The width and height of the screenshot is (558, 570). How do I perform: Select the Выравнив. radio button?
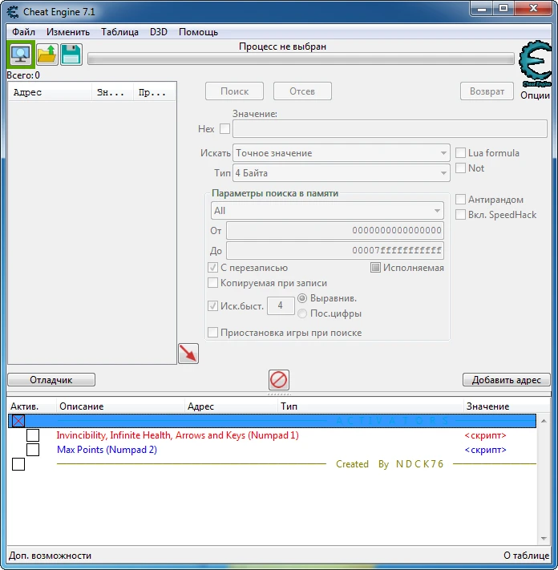(x=302, y=298)
